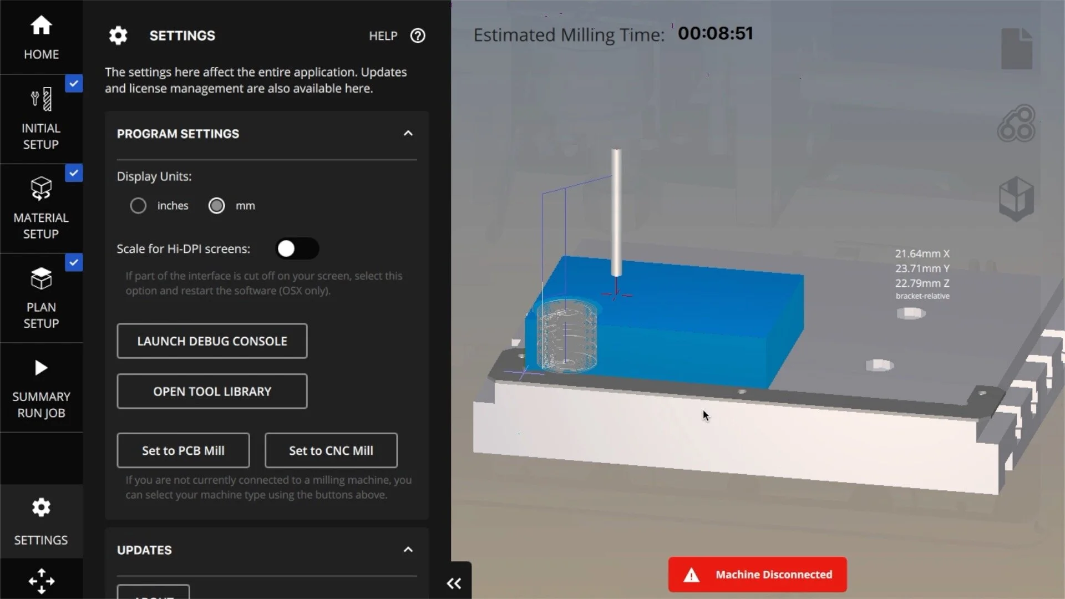Toggle Scale for Hi-DPI screens switch

coord(297,249)
